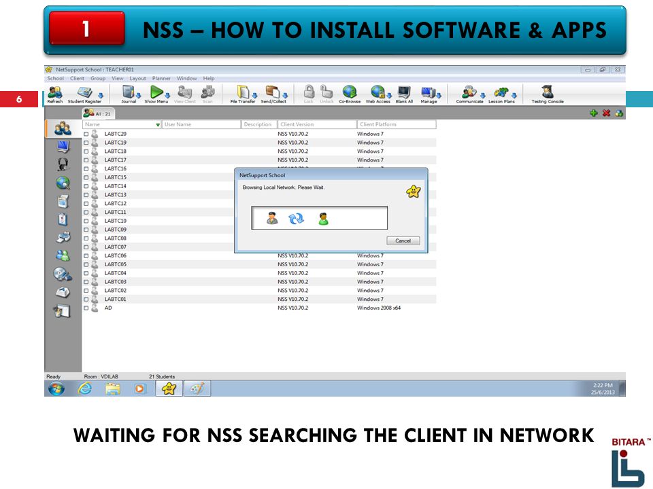Expand the Send/Collect dropdown arrow
This screenshot has width=653, height=489.
point(285,96)
